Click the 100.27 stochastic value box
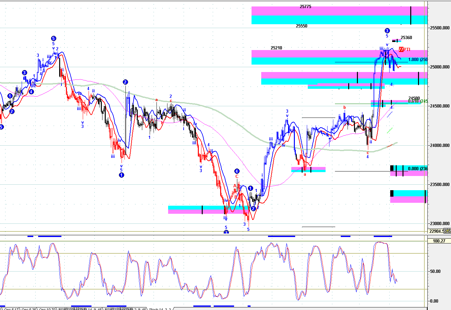 [x=439, y=241]
